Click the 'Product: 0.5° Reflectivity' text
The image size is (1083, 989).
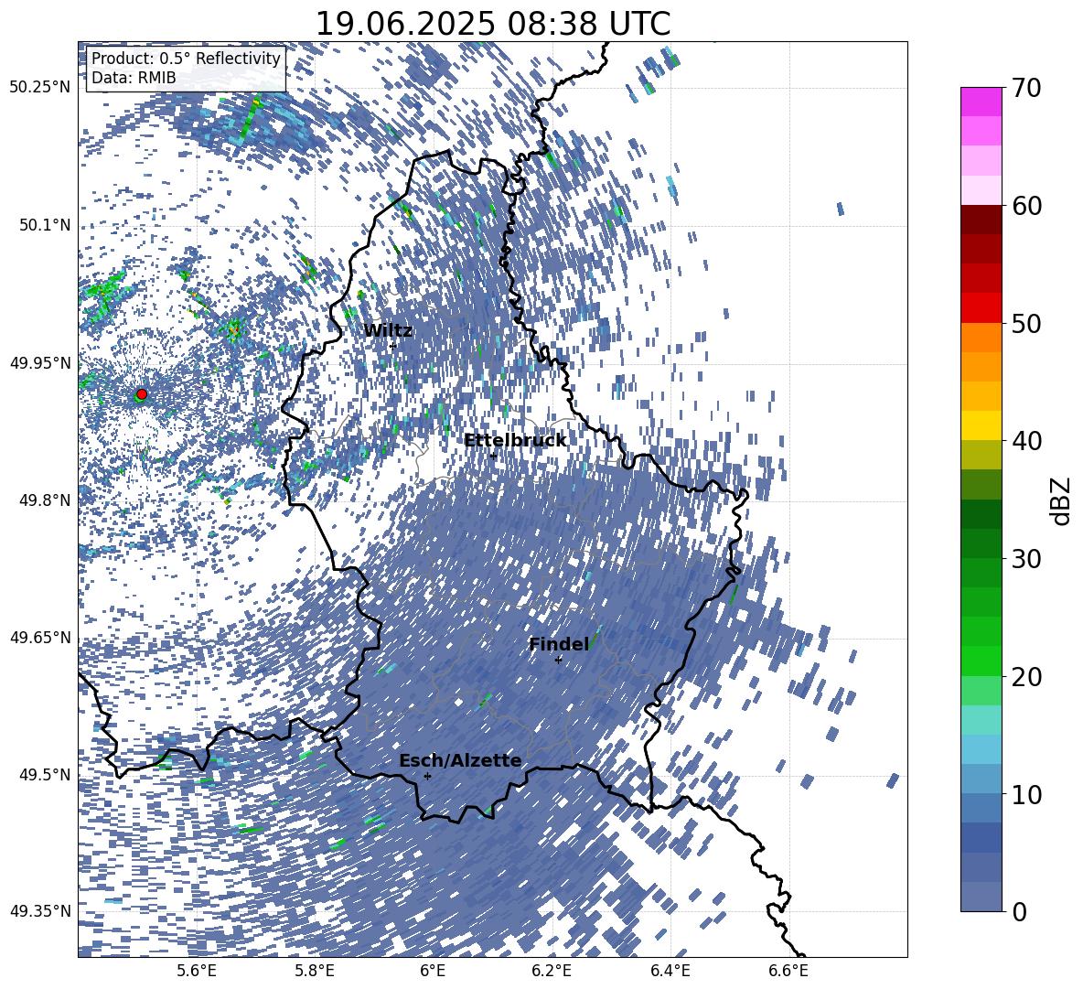coord(186,59)
